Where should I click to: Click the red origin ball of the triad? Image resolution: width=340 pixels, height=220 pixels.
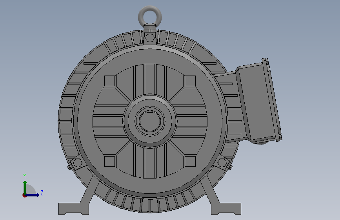coord(24,195)
